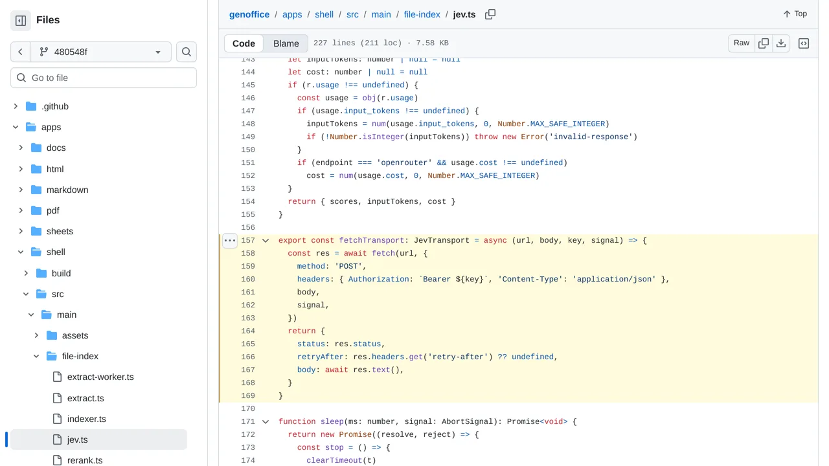
Task: Expand the build folder chevron
Action: point(26,273)
